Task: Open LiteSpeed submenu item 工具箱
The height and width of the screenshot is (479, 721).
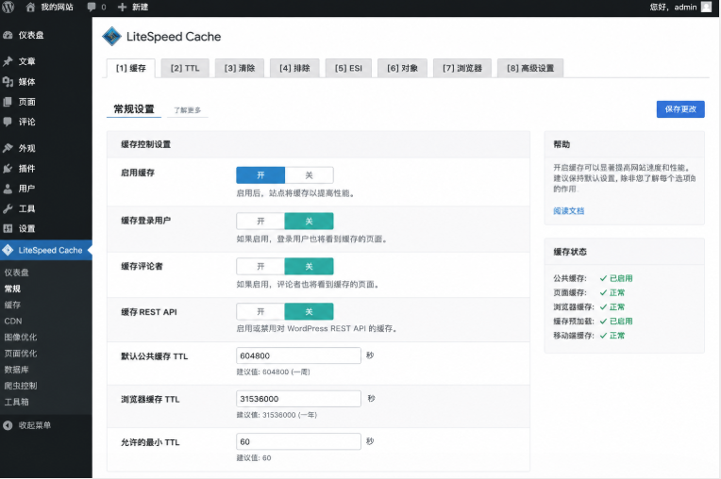Action: click(x=17, y=402)
